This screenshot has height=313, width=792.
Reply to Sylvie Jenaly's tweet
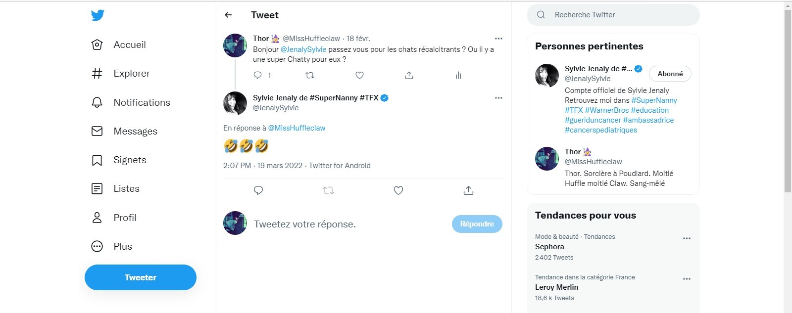(x=258, y=190)
